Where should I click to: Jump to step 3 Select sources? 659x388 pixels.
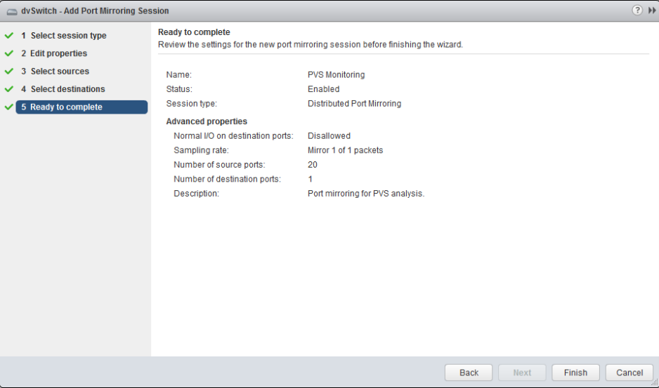pos(60,72)
